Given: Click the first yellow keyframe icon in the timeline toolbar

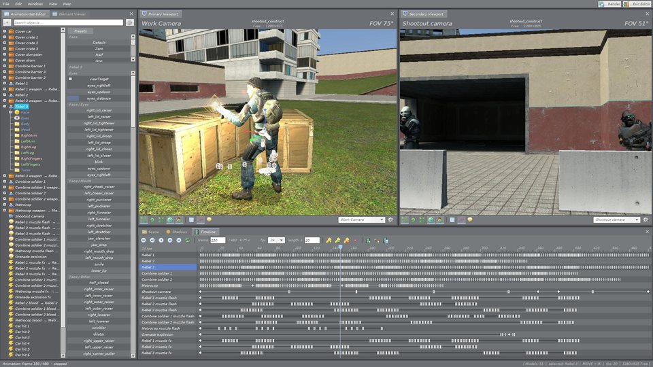Looking at the screenshot, I should tap(329, 240).
